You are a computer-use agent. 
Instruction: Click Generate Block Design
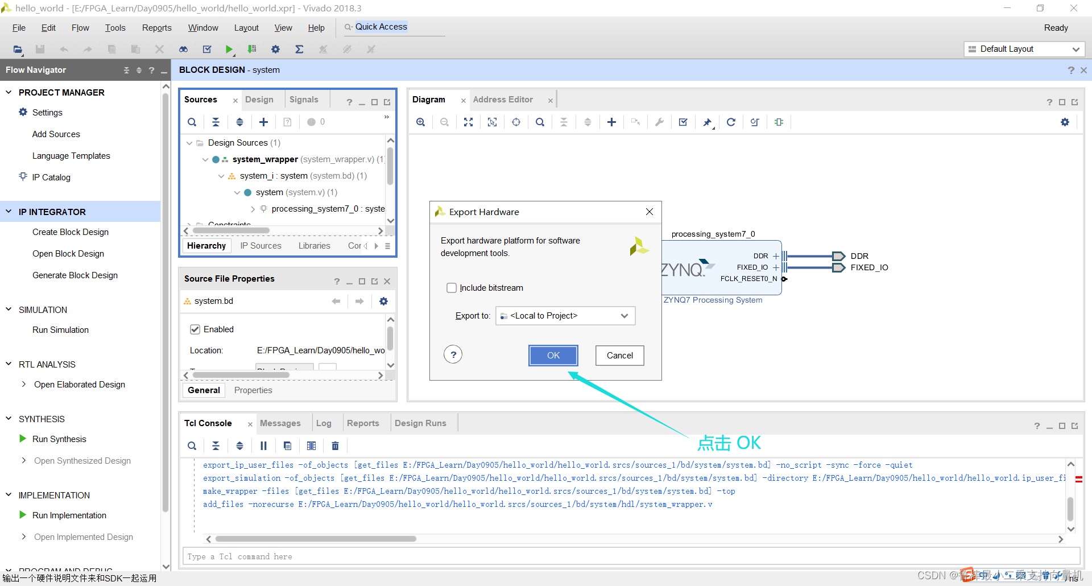tap(75, 275)
